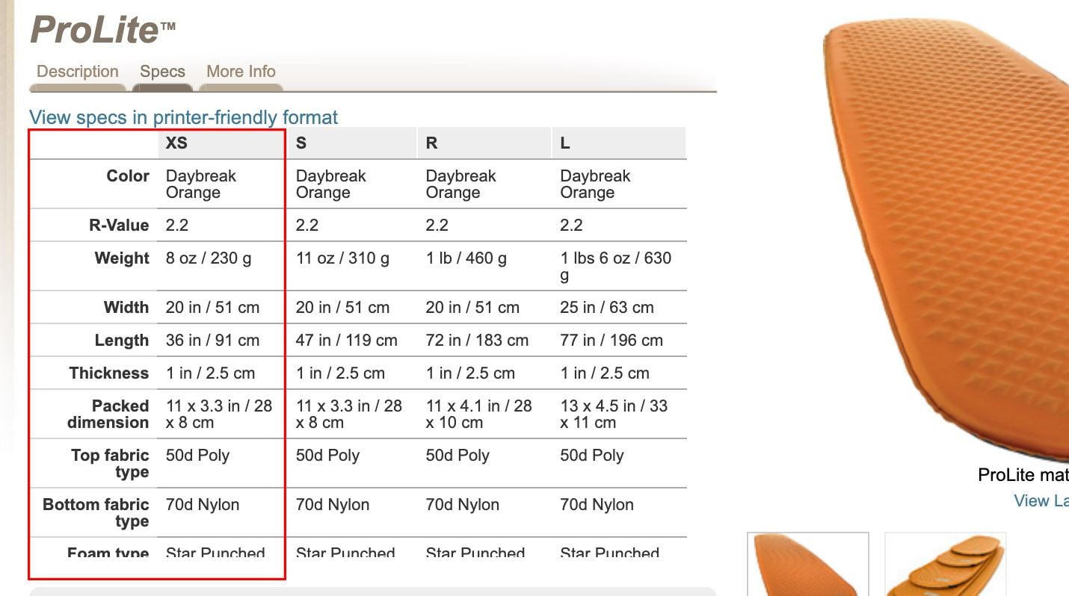Click "50d Poly" in the S column
The height and width of the screenshot is (596, 1069).
point(327,456)
